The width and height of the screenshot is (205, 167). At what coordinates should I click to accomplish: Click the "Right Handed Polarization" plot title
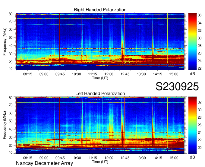pos(100,10)
